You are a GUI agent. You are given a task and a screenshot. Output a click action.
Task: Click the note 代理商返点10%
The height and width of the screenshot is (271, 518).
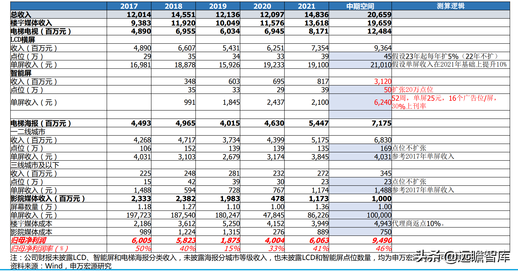[418, 224]
